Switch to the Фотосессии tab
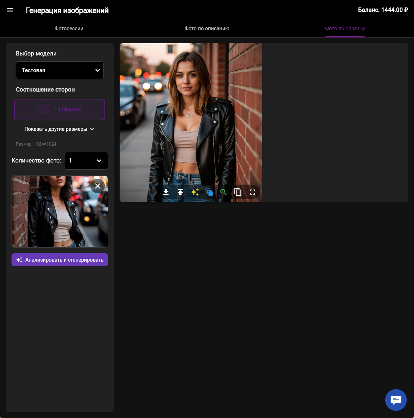414x418 pixels. click(x=69, y=28)
